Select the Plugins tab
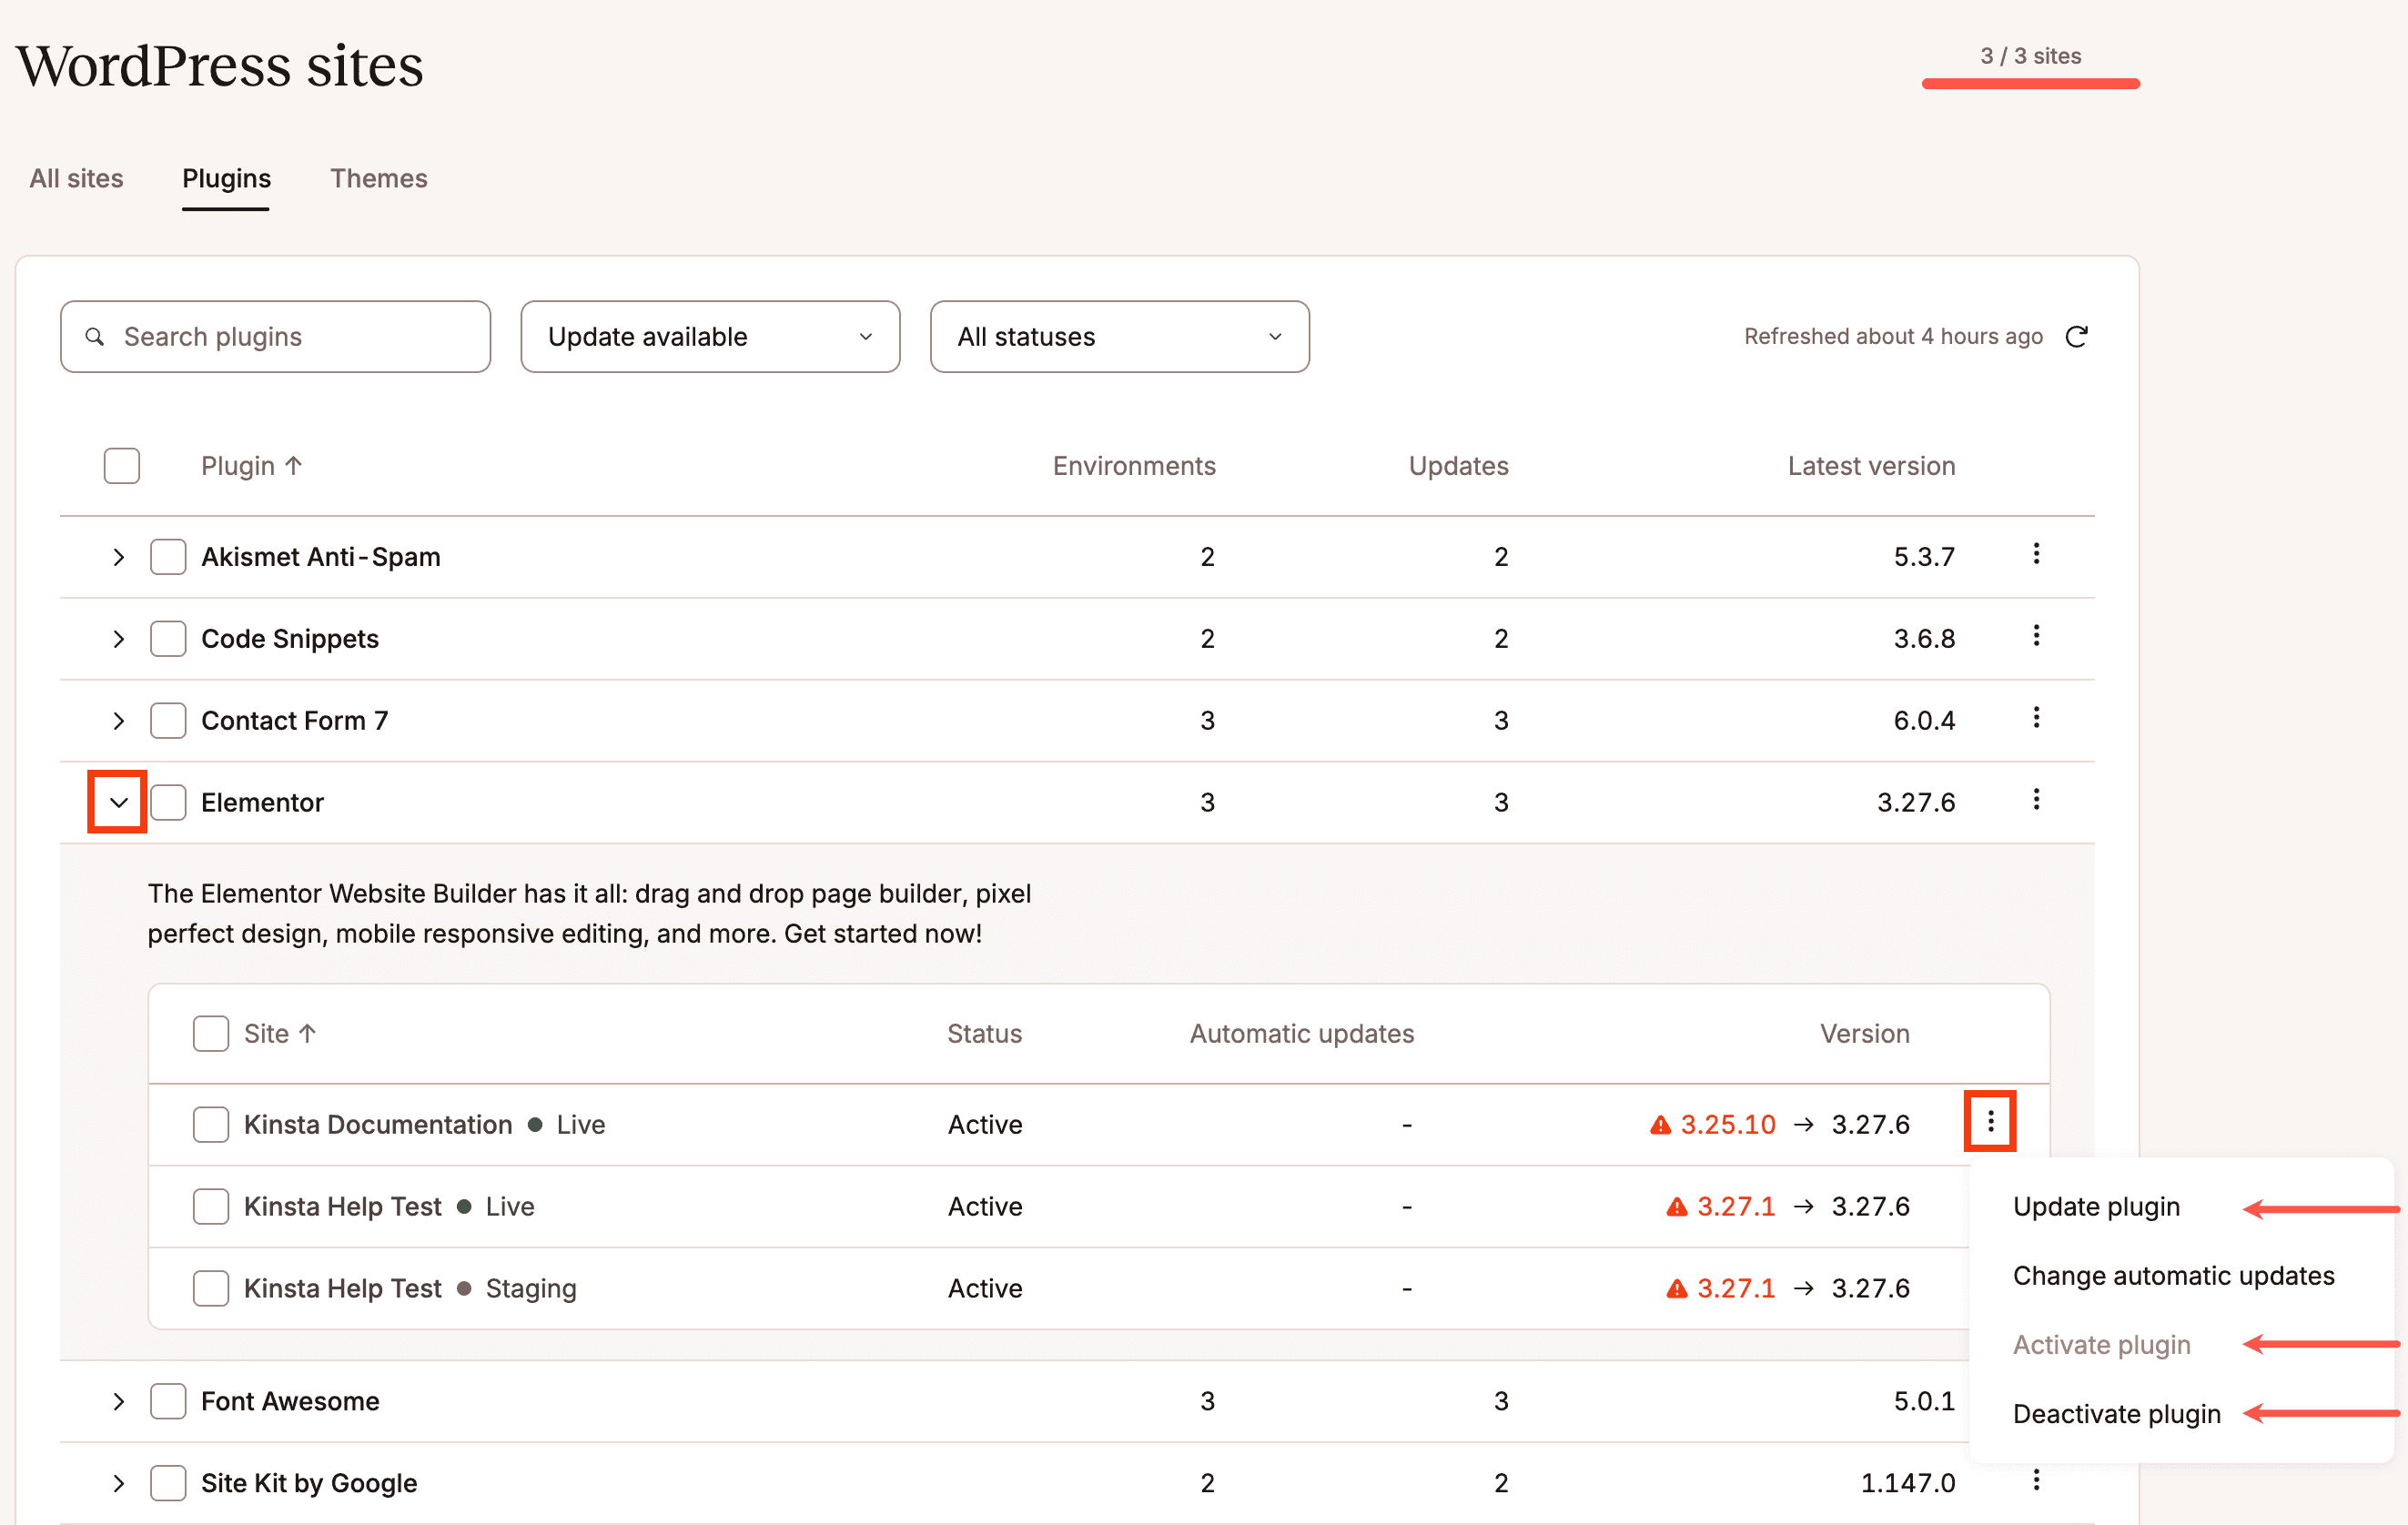 [226, 179]
